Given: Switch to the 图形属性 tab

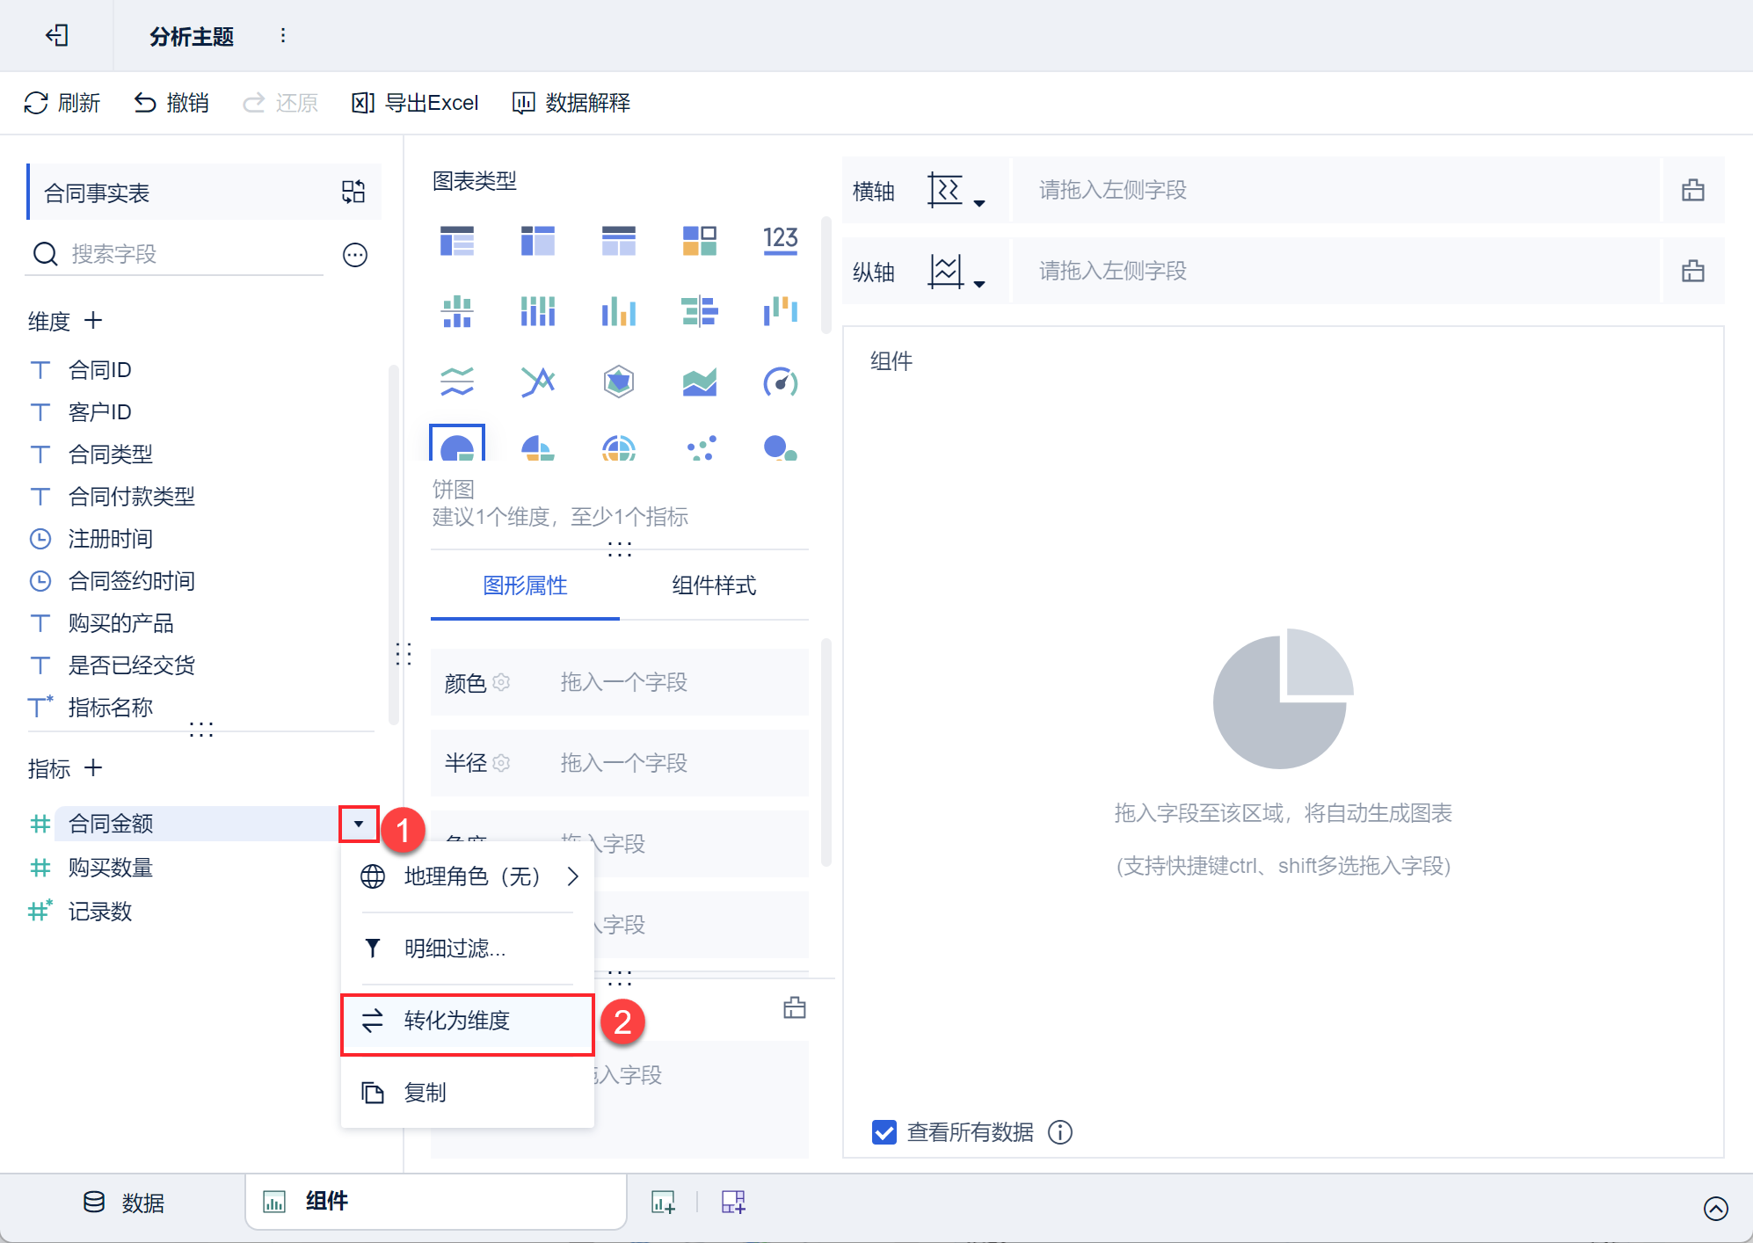Looking at the screenshot, I should (x=526, y=585).
